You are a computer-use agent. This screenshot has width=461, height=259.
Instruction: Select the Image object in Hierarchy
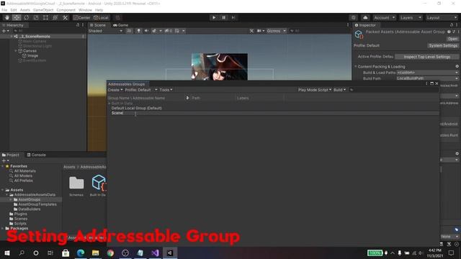pyautogui.click(x=30, y=55)
